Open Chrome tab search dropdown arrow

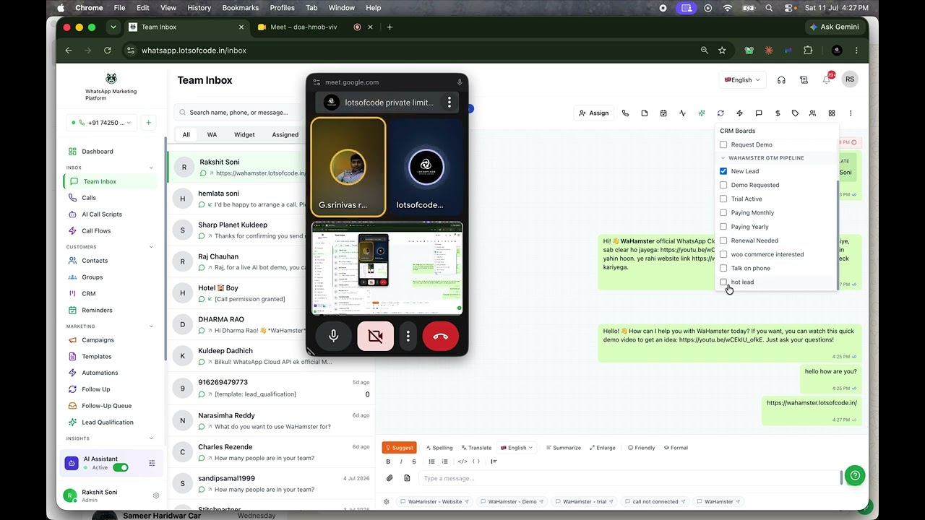click(x=113, y=27)
